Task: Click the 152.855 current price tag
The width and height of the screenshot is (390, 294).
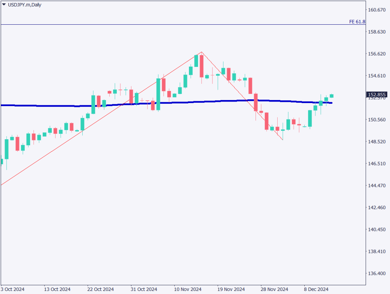Action: pos(377,95)
